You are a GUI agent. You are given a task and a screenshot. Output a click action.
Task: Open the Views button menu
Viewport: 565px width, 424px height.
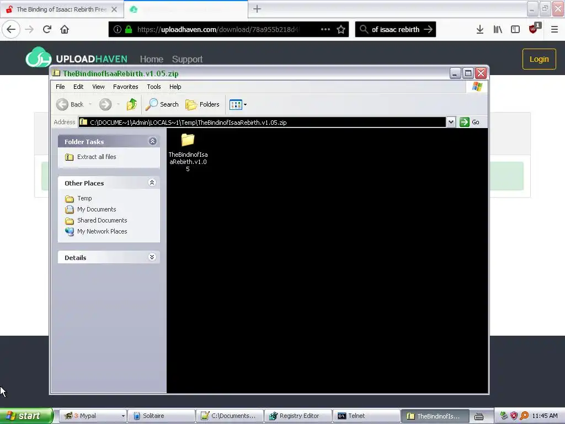tap(238, 104)
